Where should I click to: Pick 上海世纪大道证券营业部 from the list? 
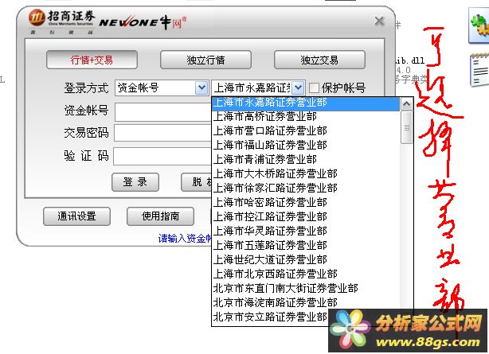point(306,260)
